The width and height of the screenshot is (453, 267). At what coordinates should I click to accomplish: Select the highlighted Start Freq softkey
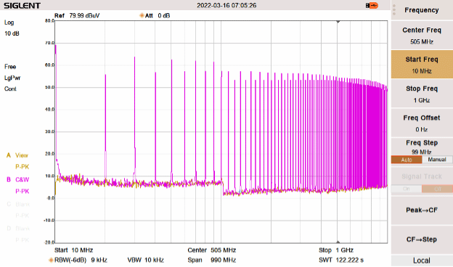(x=422, y=65)
